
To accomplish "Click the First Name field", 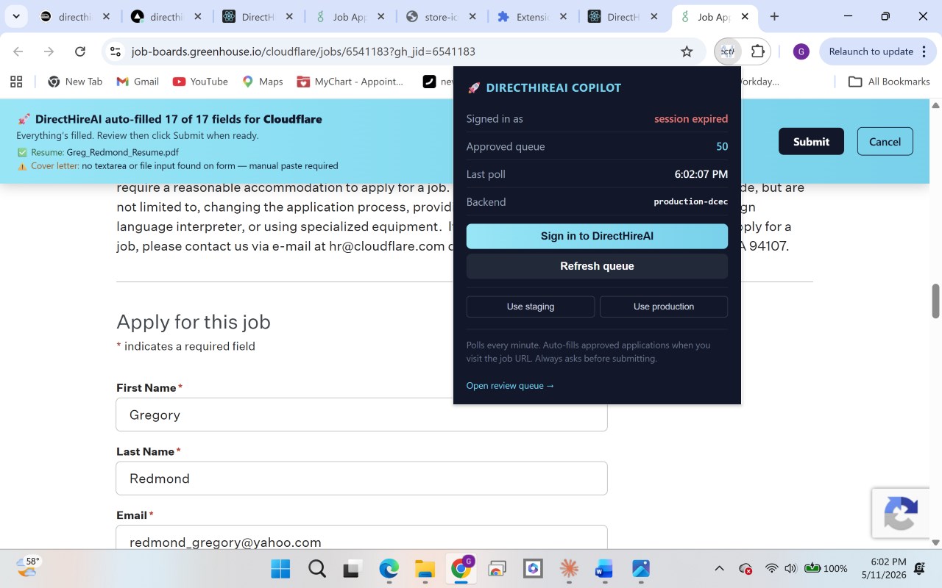I will point(361,415).
